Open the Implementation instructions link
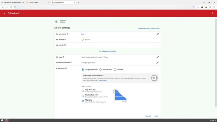Viewport: 217px width, 122px height. pos(149,28)
